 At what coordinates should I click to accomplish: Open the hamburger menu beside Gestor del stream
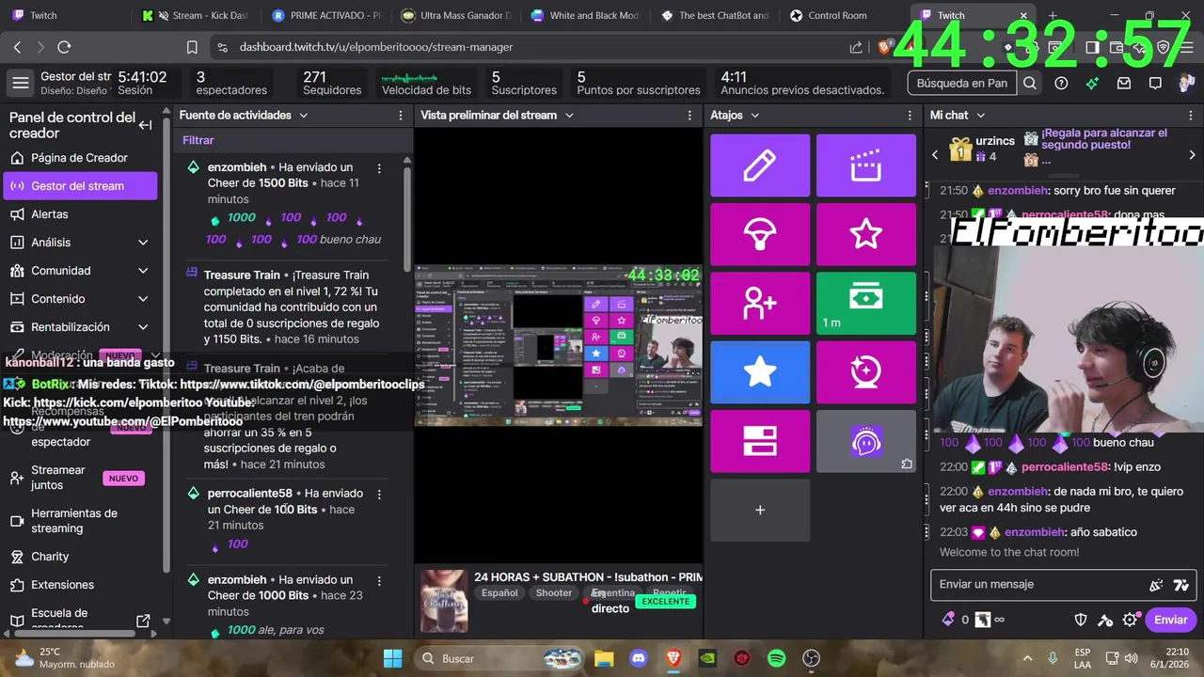tap(20, 83)
